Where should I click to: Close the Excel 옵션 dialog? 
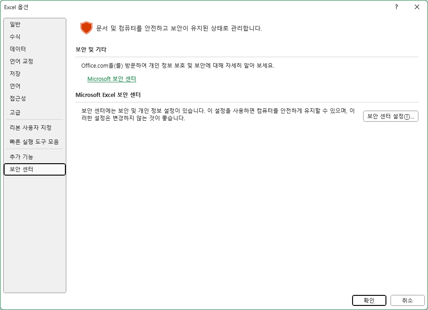click(x=417, y=7)
